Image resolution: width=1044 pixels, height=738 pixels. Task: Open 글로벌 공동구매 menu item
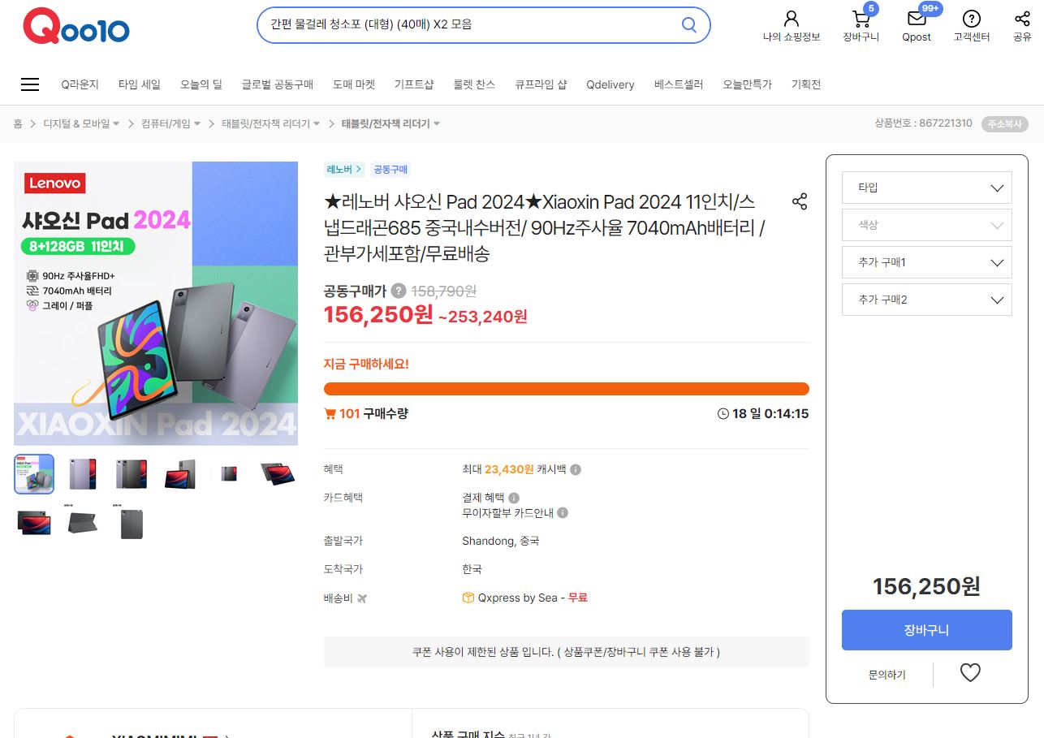(278, 84)
